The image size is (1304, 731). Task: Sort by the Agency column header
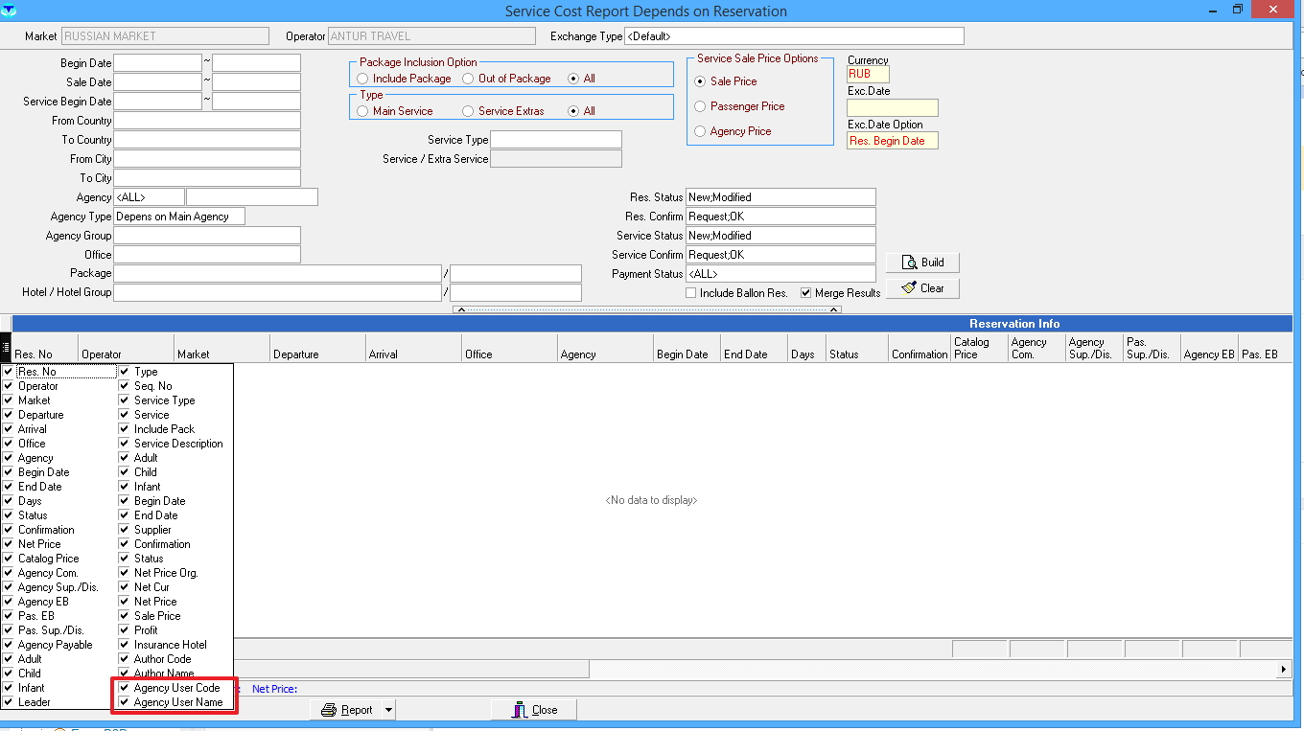(604, 354)
